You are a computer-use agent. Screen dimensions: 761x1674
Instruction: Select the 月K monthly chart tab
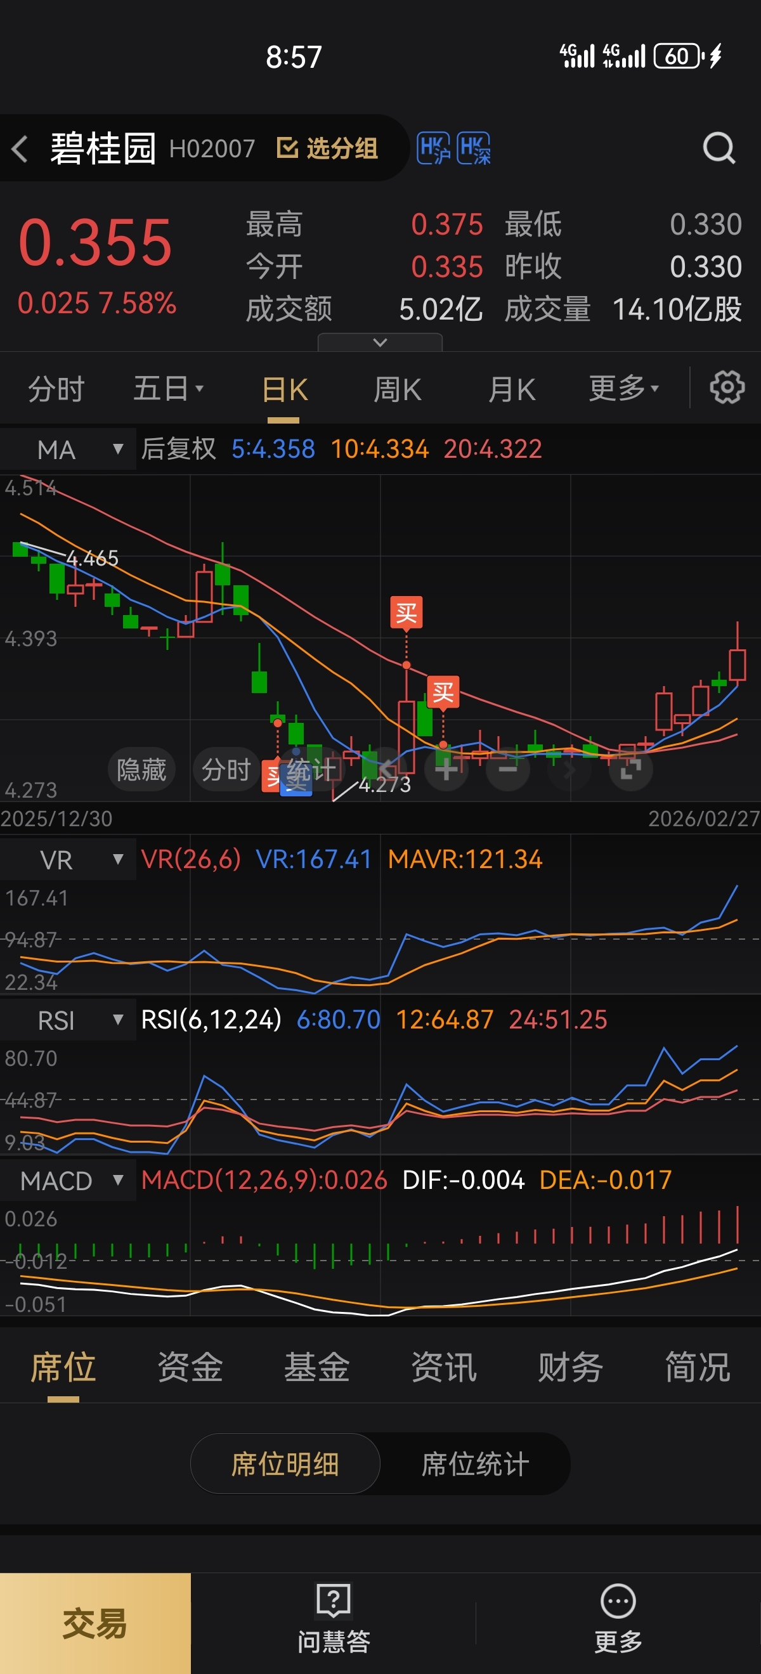(x=511, y=389)
